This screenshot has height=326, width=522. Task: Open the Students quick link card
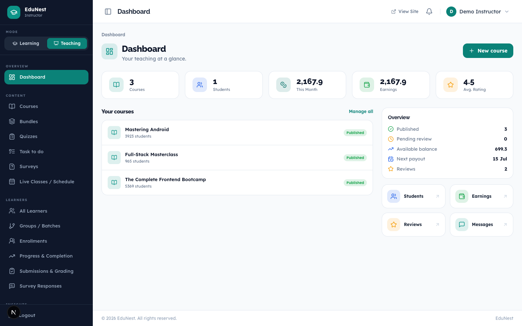[x=414, y=196]
